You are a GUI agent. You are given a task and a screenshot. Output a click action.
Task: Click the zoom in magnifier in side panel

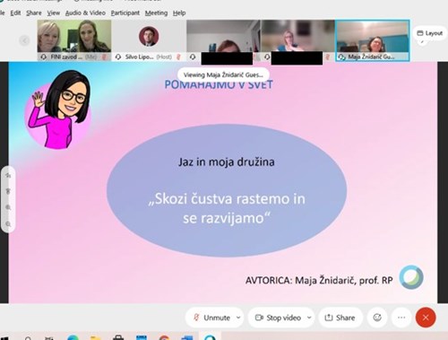coord(8,207)
